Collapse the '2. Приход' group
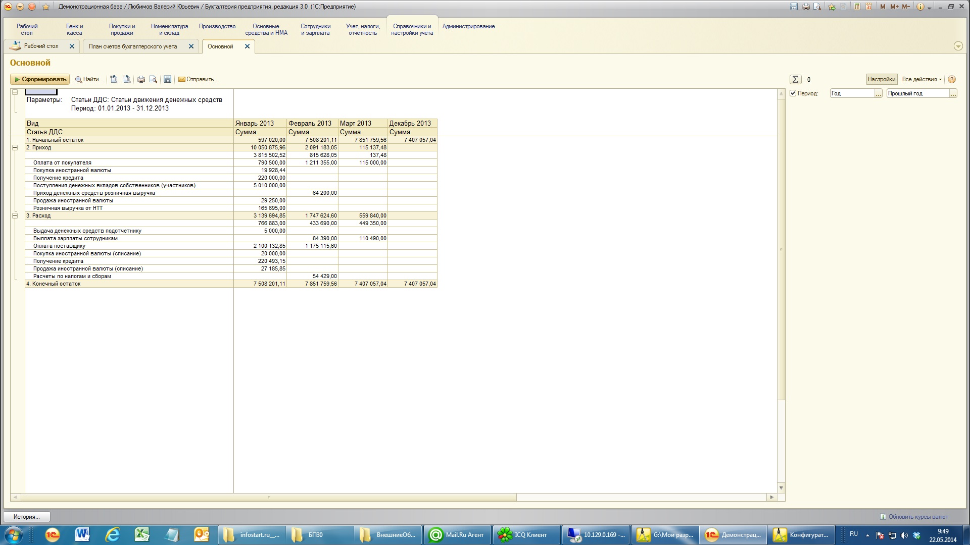The image size is (970, 545). [x=15, y=148]
